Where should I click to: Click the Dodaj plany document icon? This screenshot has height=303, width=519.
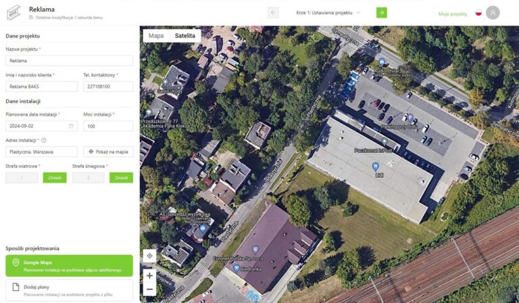click(16, 287)
